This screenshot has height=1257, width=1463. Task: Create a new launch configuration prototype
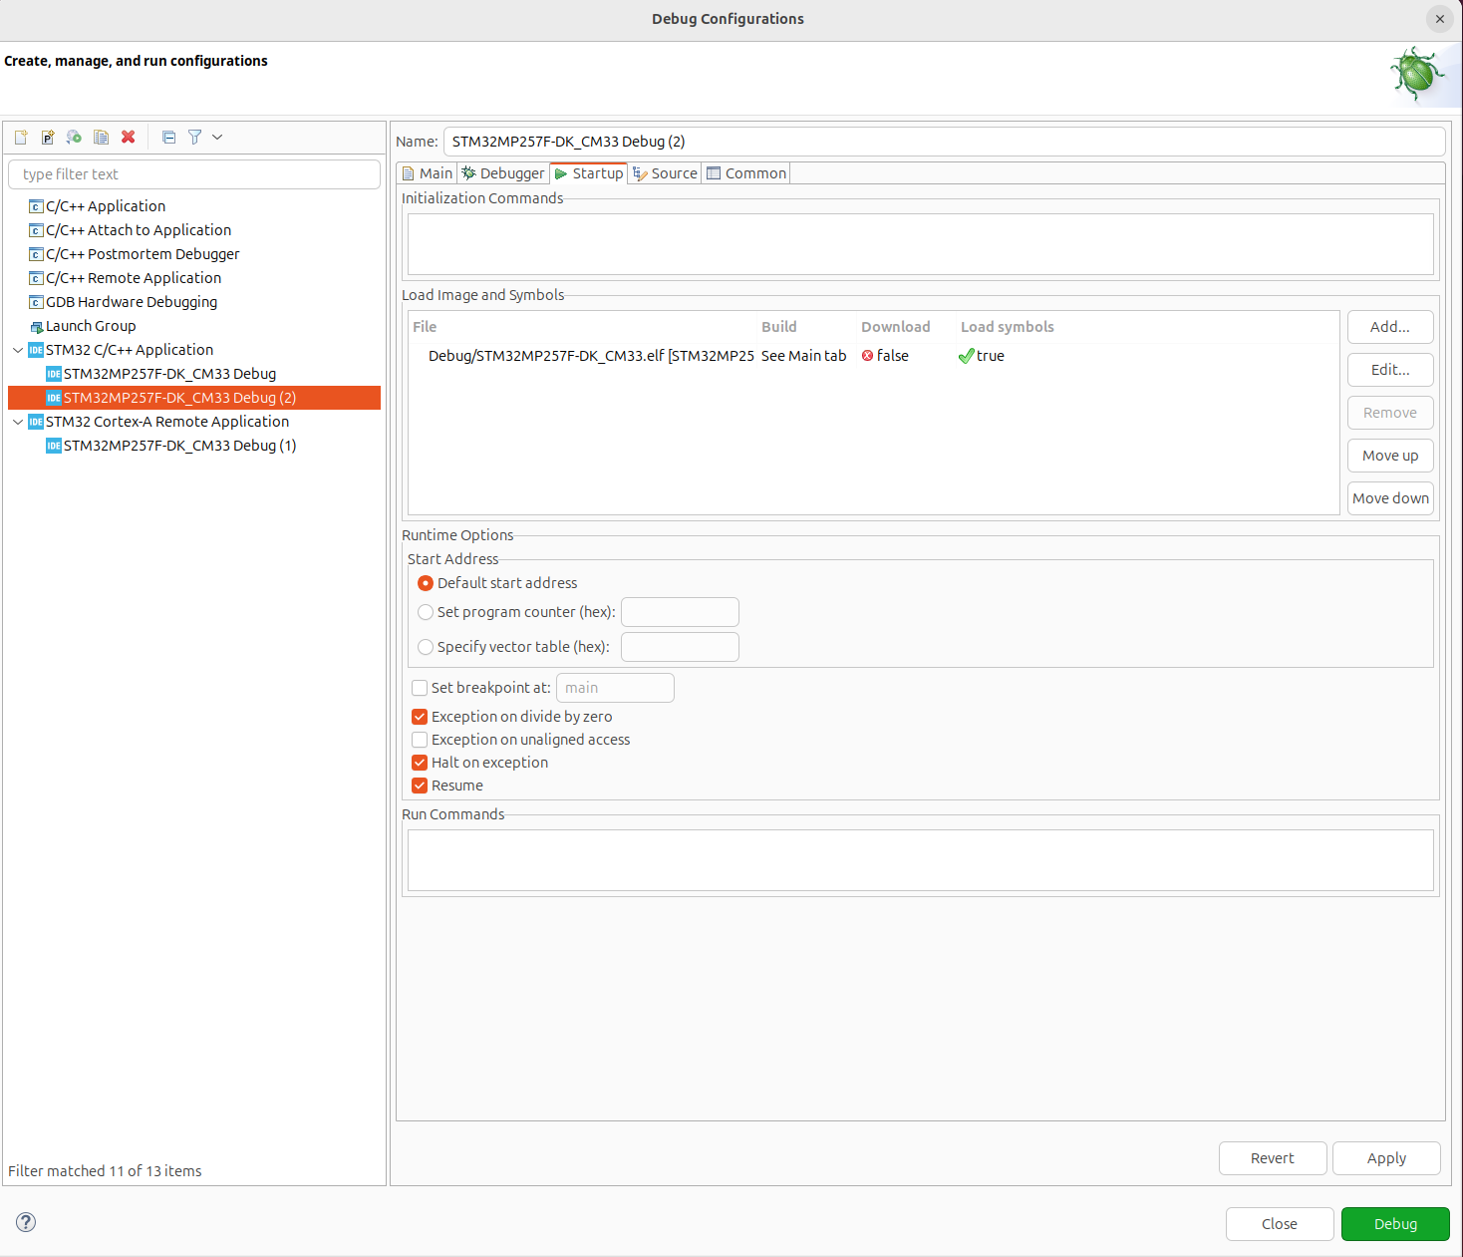pos(47,137)
